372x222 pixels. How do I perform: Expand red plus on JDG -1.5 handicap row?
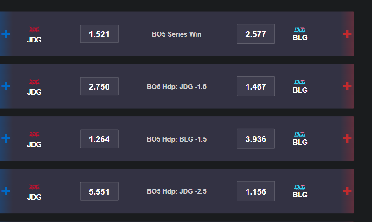347,86
